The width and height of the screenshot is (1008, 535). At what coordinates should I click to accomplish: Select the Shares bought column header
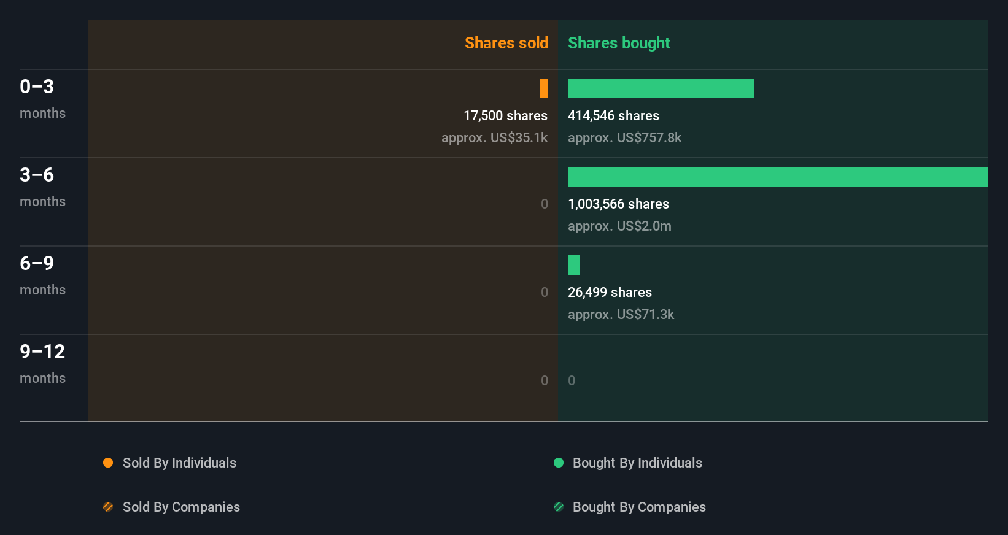coord(619,43)
